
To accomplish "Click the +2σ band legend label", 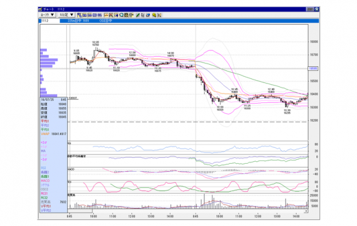I will click(43, 142).
